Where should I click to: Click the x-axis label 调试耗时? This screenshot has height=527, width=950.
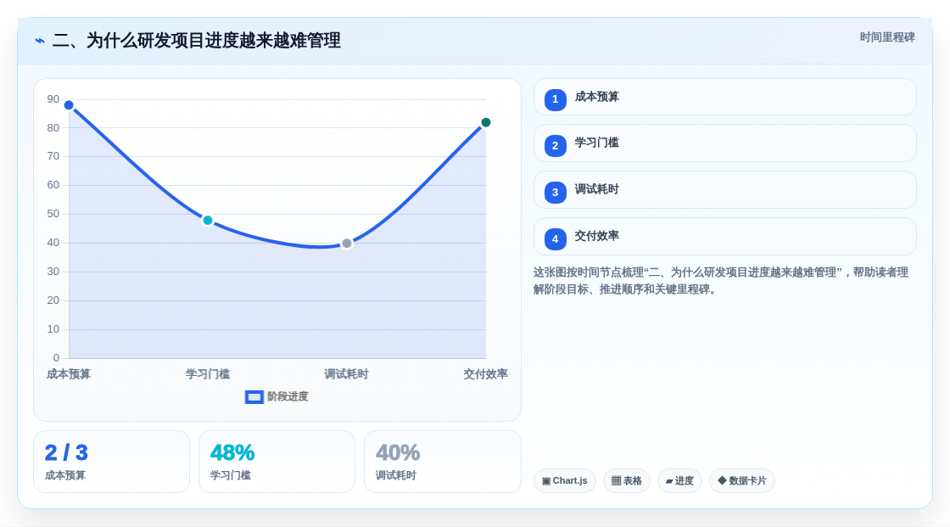coord(347,374)
